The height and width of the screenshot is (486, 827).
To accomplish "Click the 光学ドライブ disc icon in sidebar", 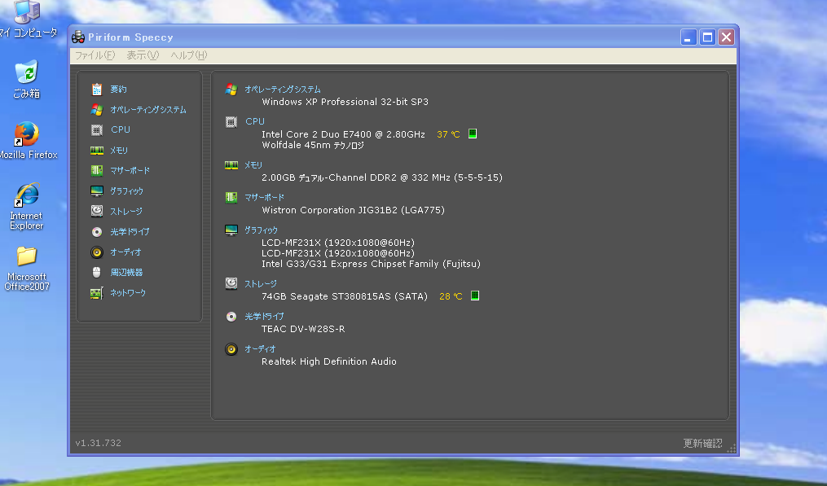I will 96,231.
